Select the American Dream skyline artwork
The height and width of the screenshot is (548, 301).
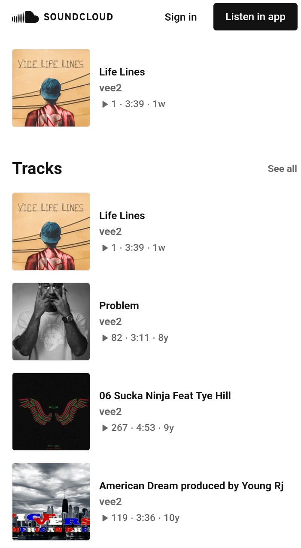pos(51,502)
